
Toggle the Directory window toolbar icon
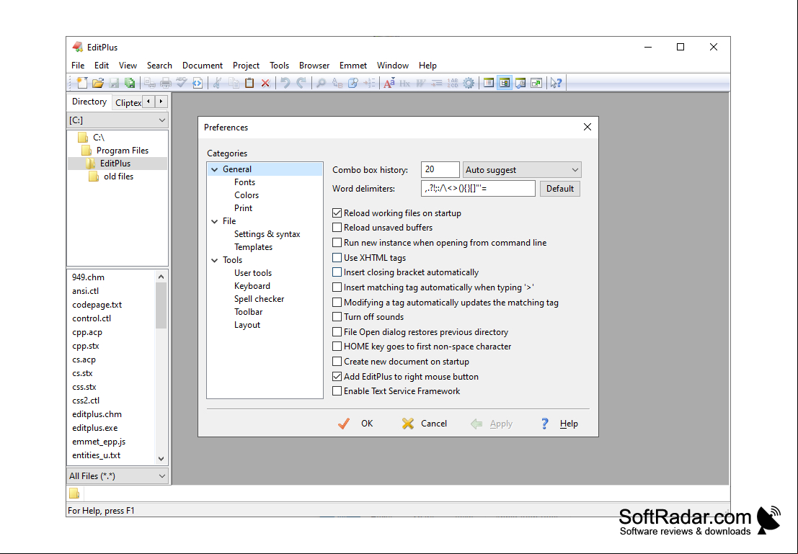point(489,83)
